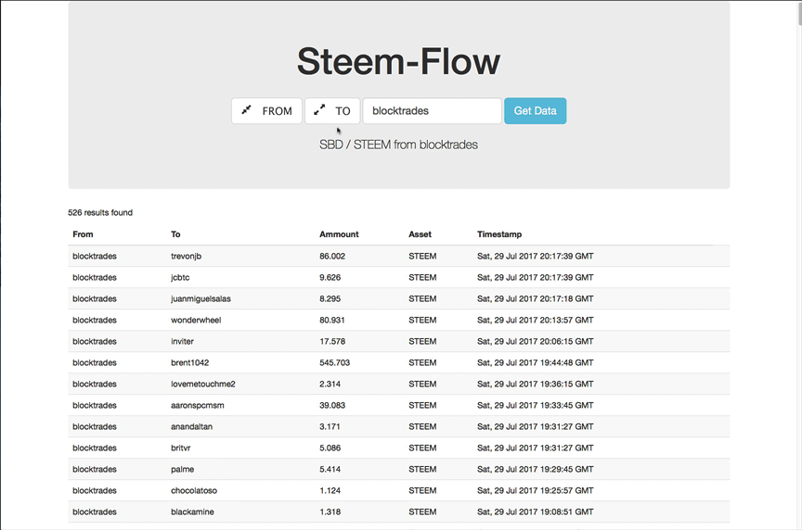Click the amount 17.578
The width and height of the screenshot is (802, 530).
click(332, 341)
